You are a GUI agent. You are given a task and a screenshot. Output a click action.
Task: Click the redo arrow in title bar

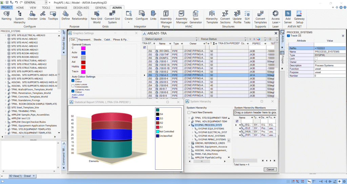tap(21, 2)
